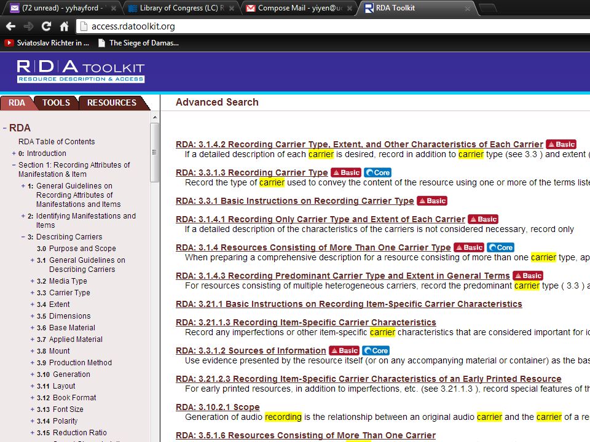Collapse Section 1: Recording Attributes of Manifestation & Item
Image resolution: width=590 pixels, height=442 pixels.
(x=14, y=165)
